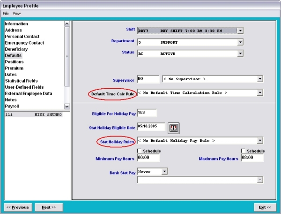
Task: Click the Eligible For Holiday Pay field
Action: (147, 113)
